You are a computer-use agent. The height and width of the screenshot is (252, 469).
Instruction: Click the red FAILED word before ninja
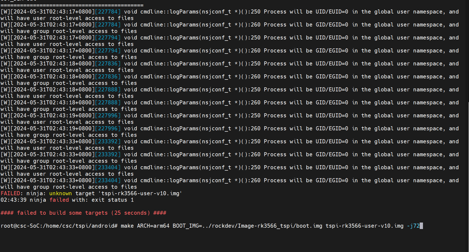[x=10, y=193]
